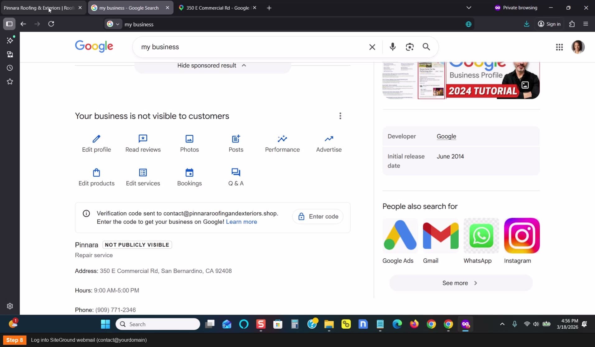Focus the Google search input field
The width and height of the screenshot is (595, 347).
click(x=252, y=47)
